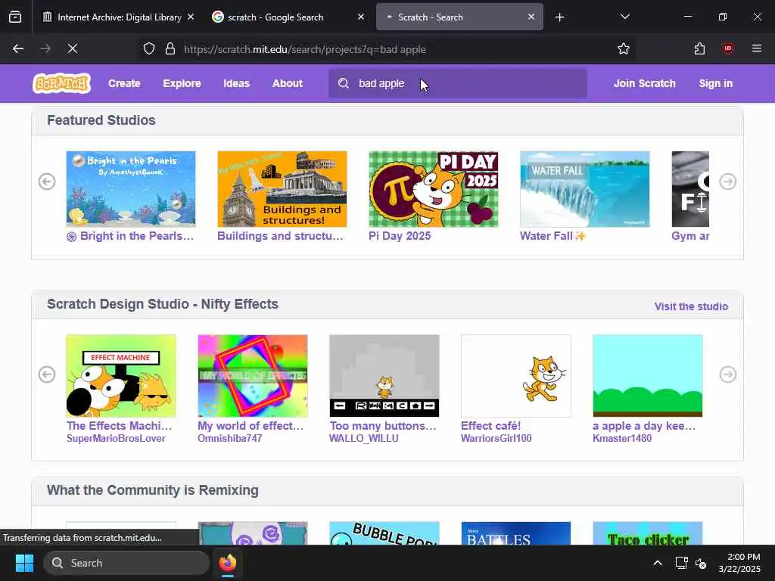Click Firefox icon in taskbar
775x581 pixels.
(x=228, y=563)
